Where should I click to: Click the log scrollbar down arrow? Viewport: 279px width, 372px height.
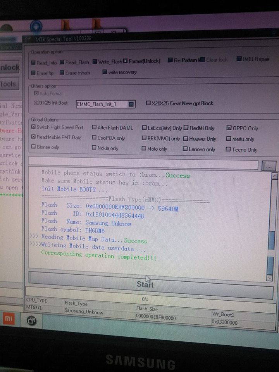point(270,277)
